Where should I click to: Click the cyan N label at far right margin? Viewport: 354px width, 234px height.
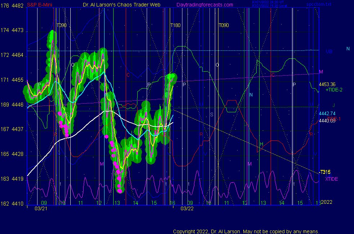(x=348, y=49)
